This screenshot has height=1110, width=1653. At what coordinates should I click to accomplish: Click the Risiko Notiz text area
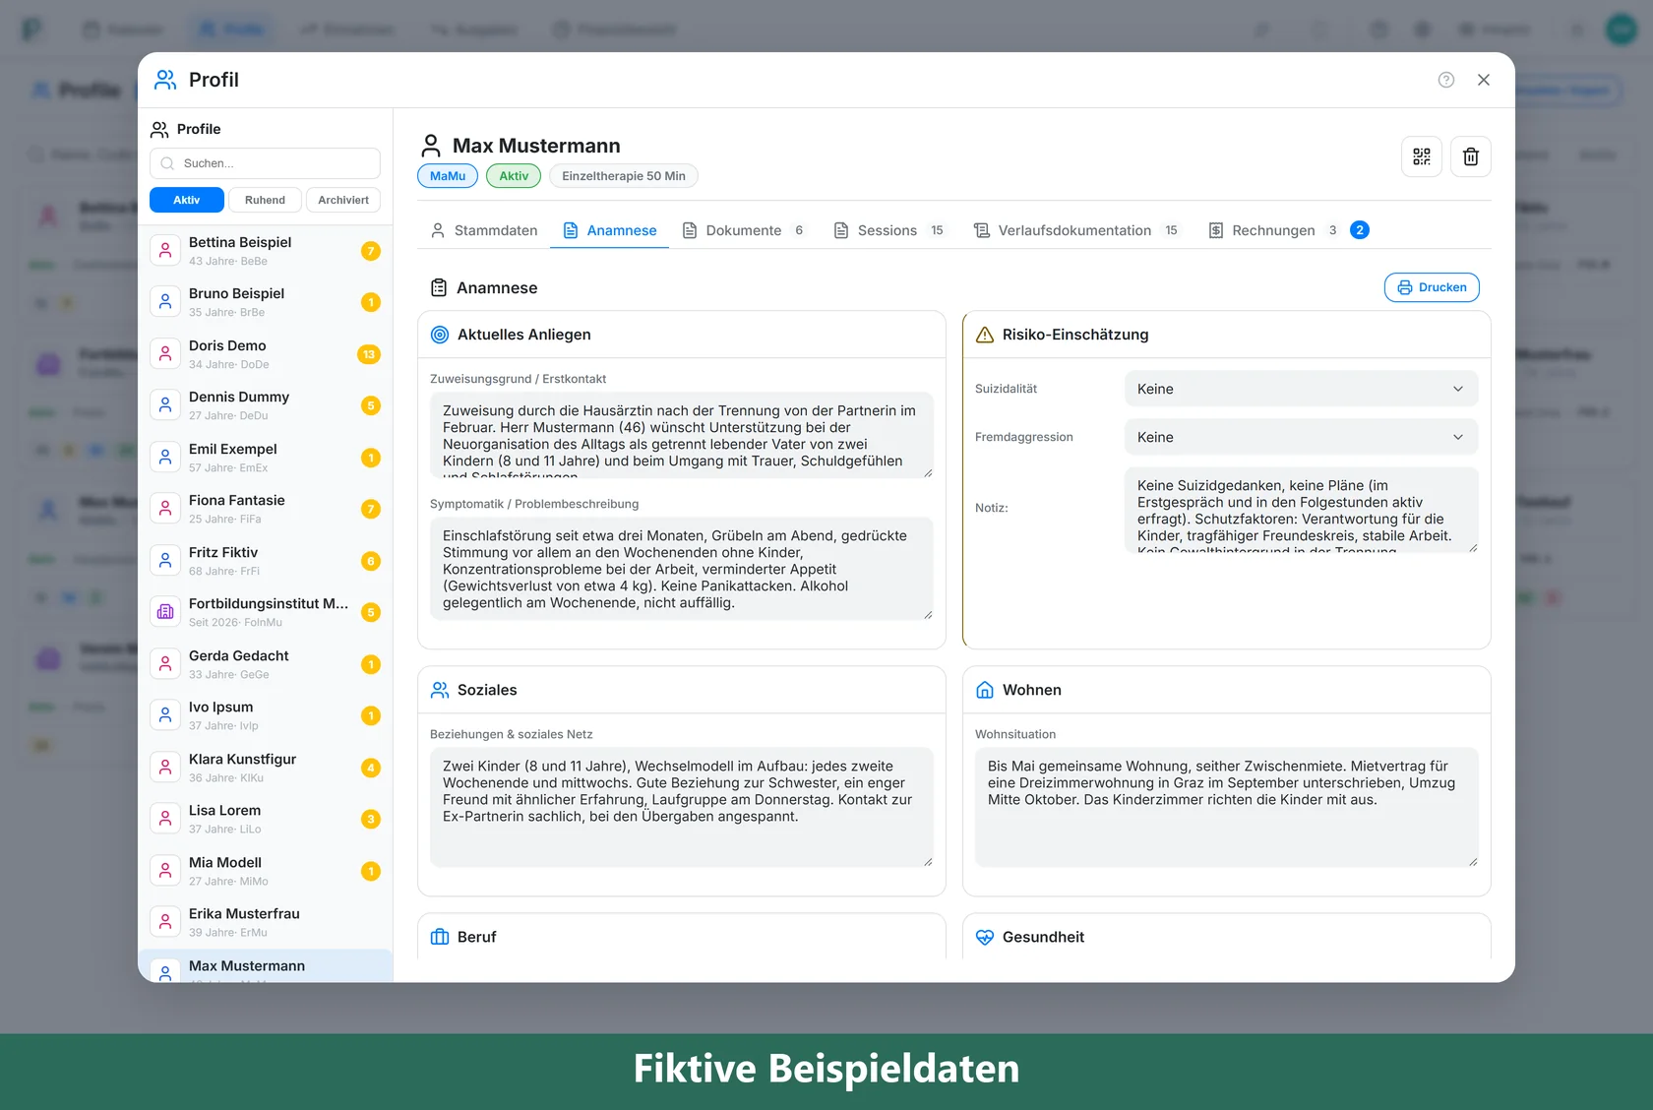(x=1301, y=510)
